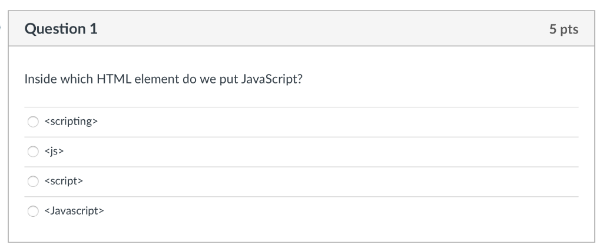Image resolution: width=603 pixels, height=245 pixels.
Task: Click the word "Inside" starting the question prompt
Action: tap(39, 79)
